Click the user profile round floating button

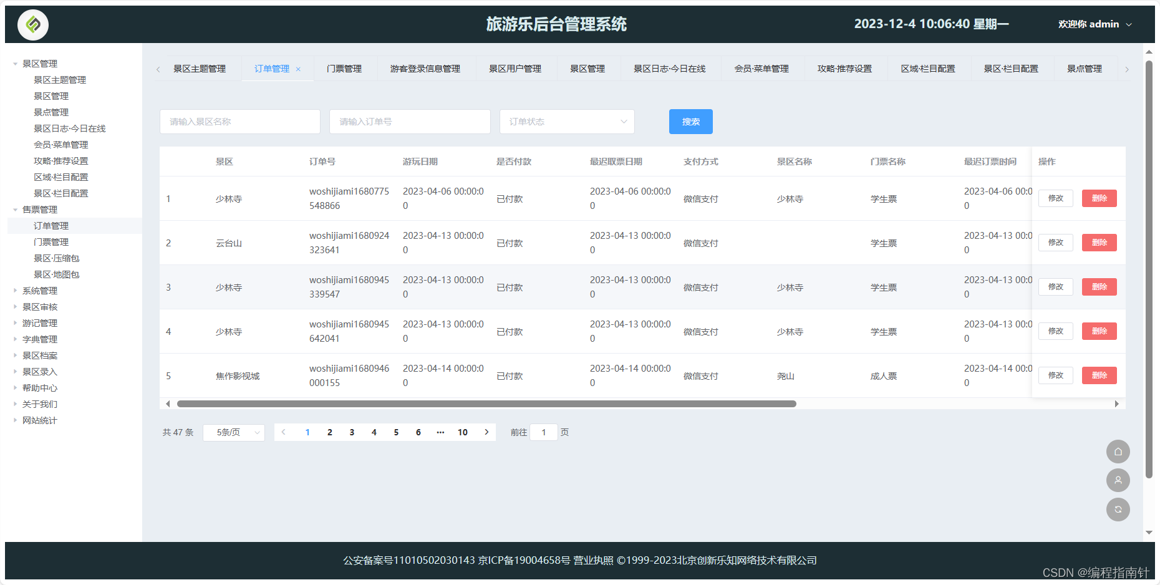(1118, 480)
